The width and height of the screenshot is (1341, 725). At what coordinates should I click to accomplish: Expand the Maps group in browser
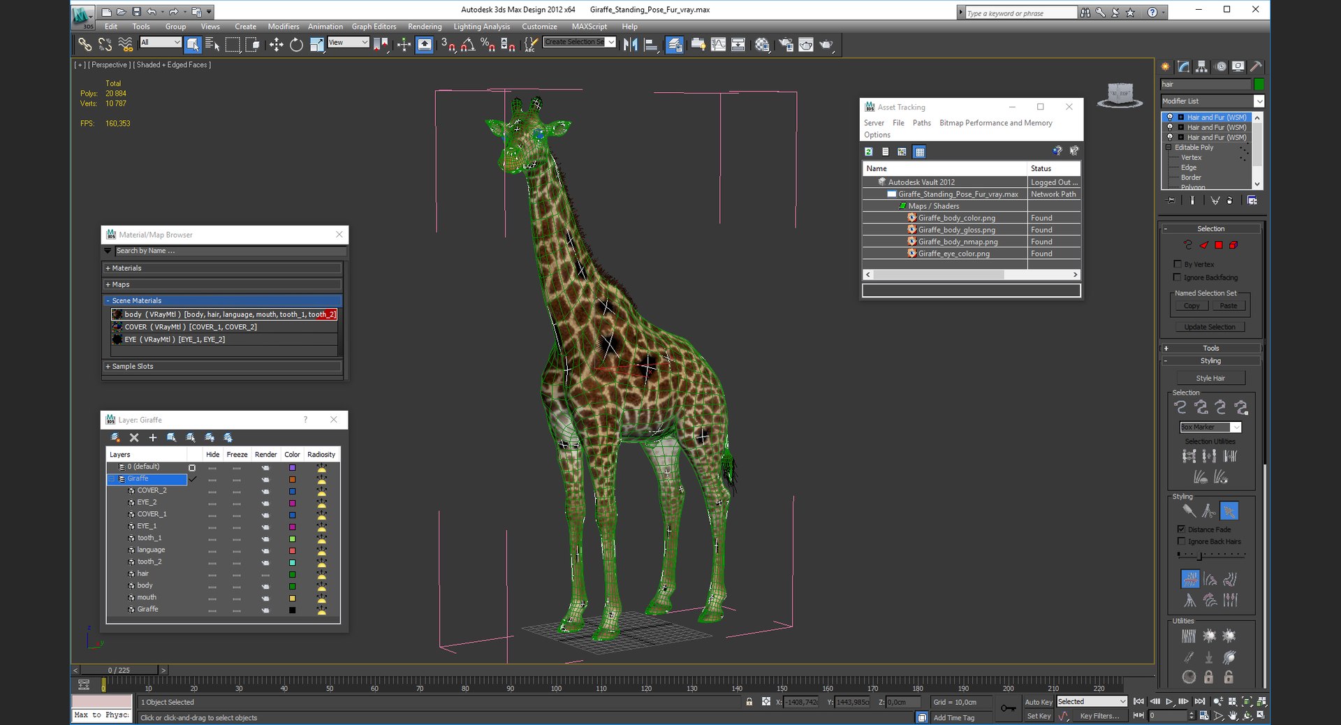tap(223, 284)
